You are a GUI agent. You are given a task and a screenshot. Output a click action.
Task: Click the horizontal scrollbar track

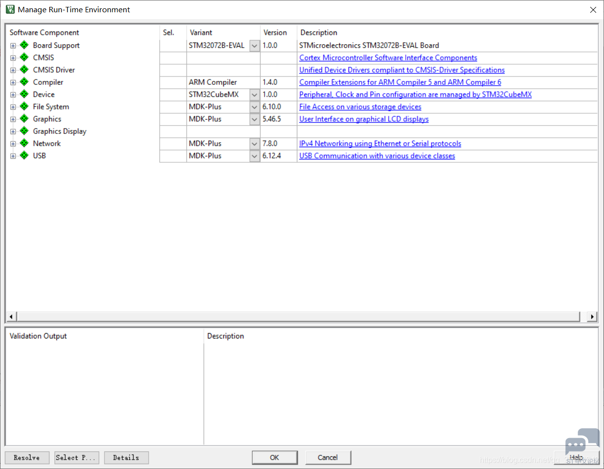[298, 316]
